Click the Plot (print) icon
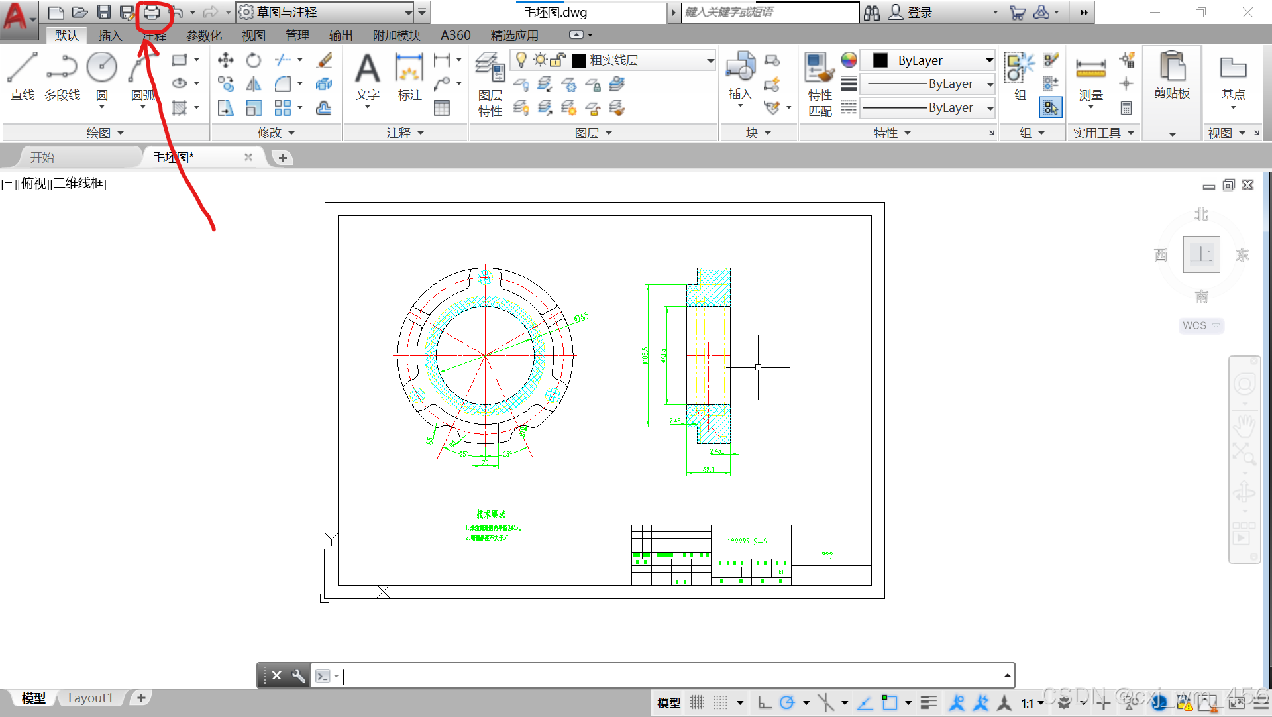Viewport: 1272px width, 717px height. click(x=152, y=12)
